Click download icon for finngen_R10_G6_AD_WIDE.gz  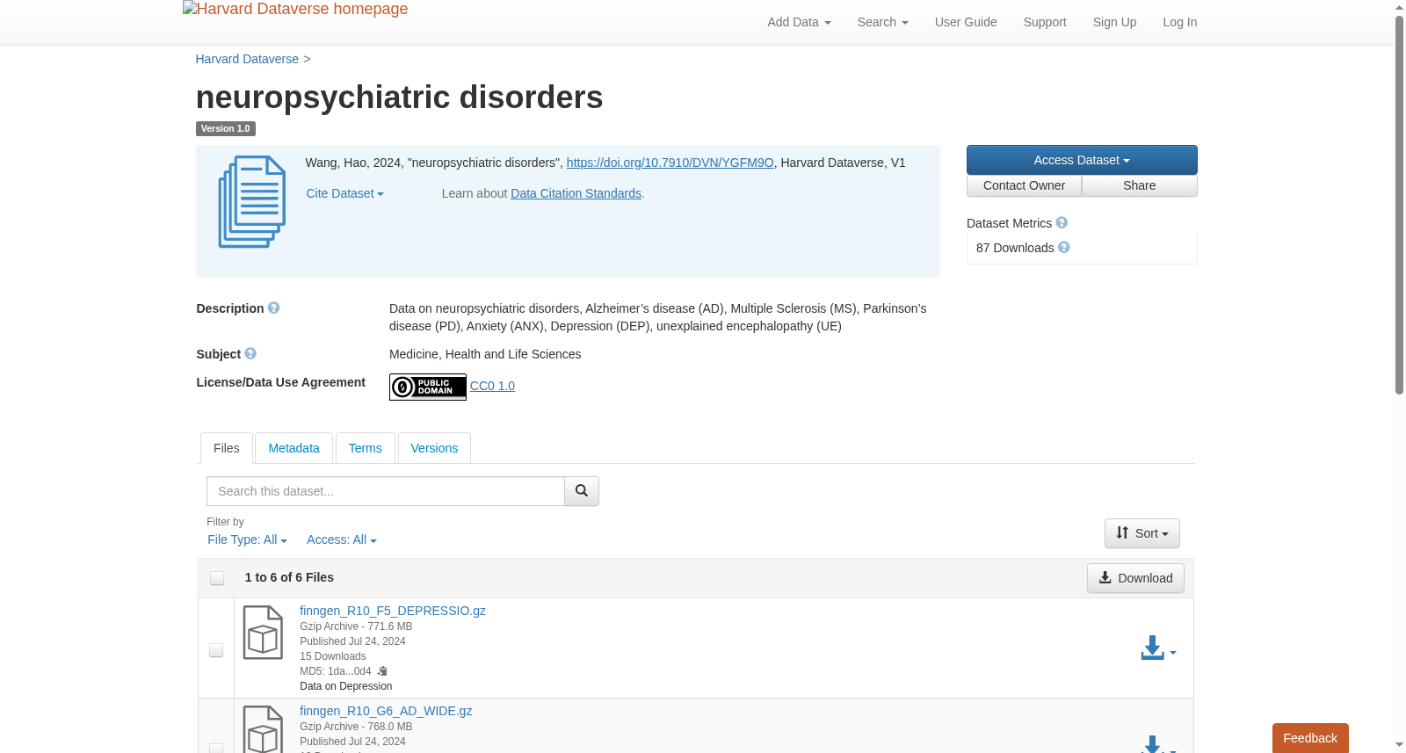(1153, 744)
